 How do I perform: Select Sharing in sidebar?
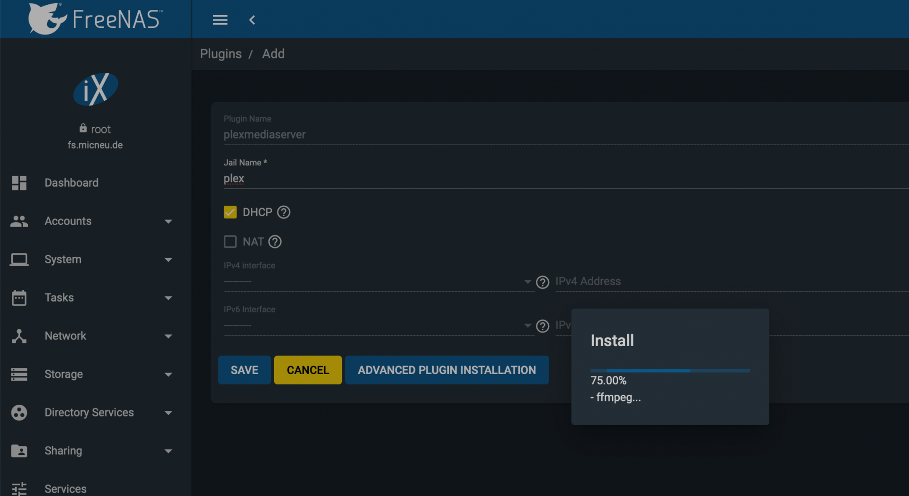(x=63, y=451)
